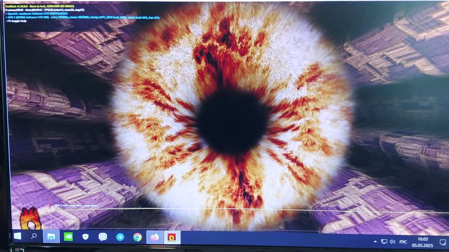
Task: Open the green app on taskbar
Action: 68,237
